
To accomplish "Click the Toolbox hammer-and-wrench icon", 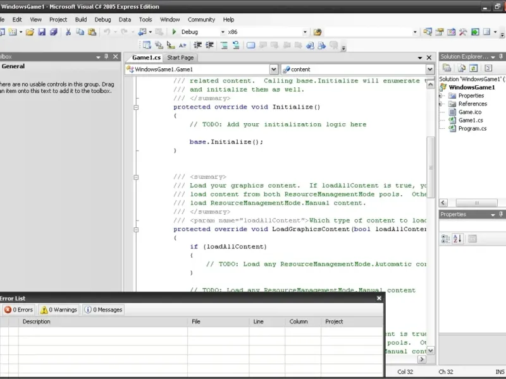I will [x=463, y=32].
